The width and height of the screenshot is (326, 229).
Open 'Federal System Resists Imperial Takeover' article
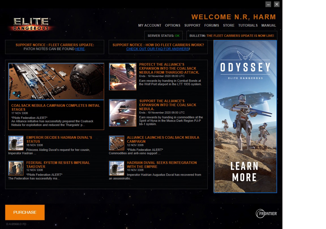click(58, 164)
